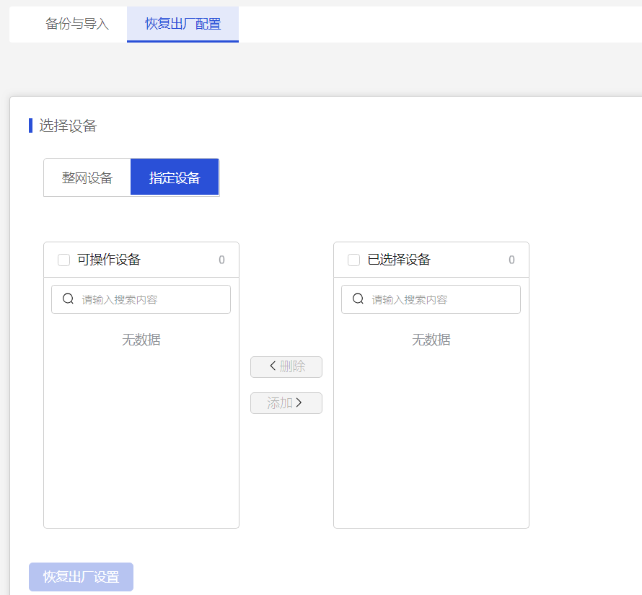Click left chevron arrow beside 删除
This screenshot has width=642, height=595.
(273, 366)
